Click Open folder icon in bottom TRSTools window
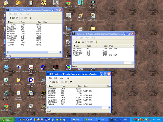 [54, 82]
